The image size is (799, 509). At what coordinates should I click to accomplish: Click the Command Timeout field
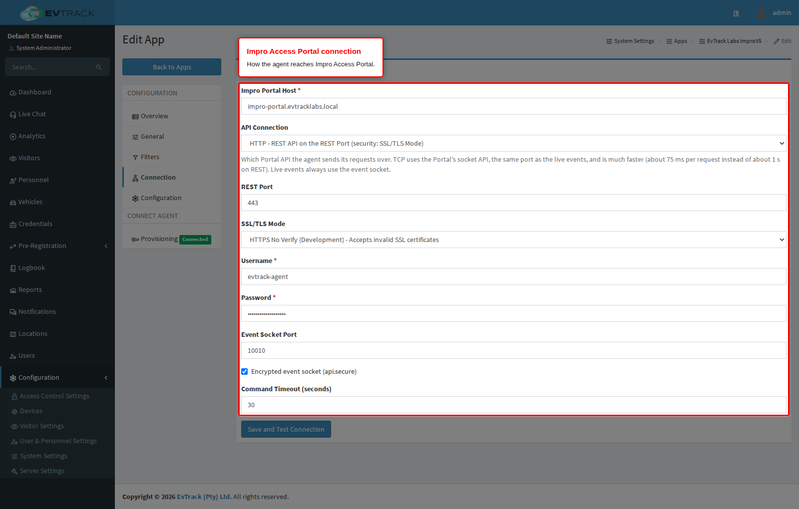coord(514,405)
